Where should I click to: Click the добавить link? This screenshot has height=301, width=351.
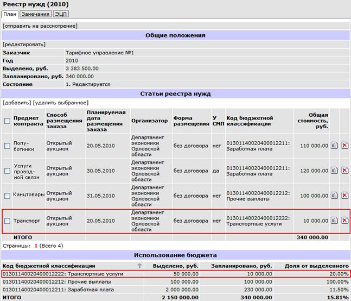pos(17,103)
